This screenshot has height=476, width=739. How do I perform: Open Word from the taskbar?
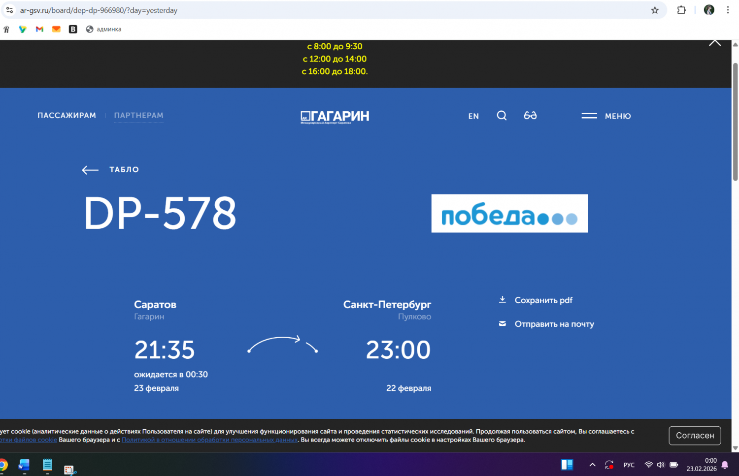coord(24,465)
